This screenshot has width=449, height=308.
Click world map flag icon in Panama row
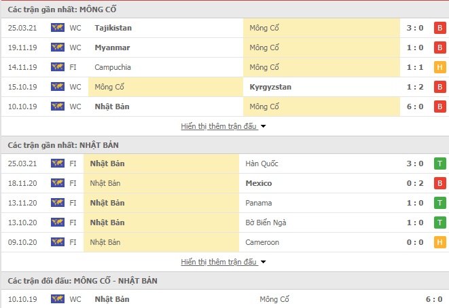tap(58, 203)
